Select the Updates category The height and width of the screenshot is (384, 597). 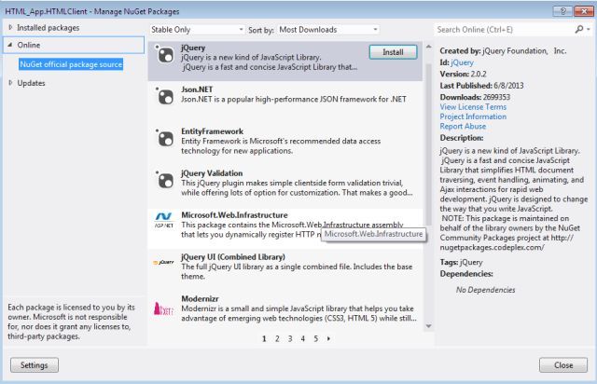pyautogui.click(x=31, y=83)
